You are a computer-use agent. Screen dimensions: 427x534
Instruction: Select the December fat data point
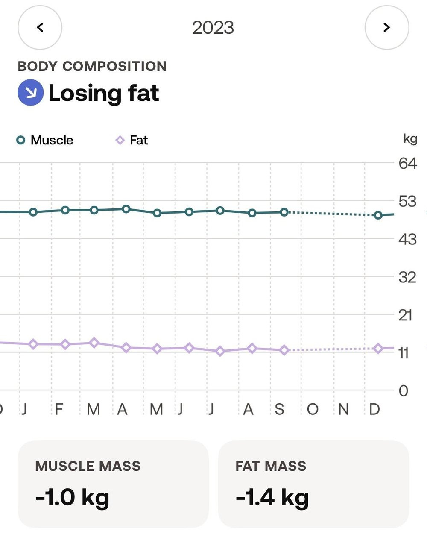378,349
